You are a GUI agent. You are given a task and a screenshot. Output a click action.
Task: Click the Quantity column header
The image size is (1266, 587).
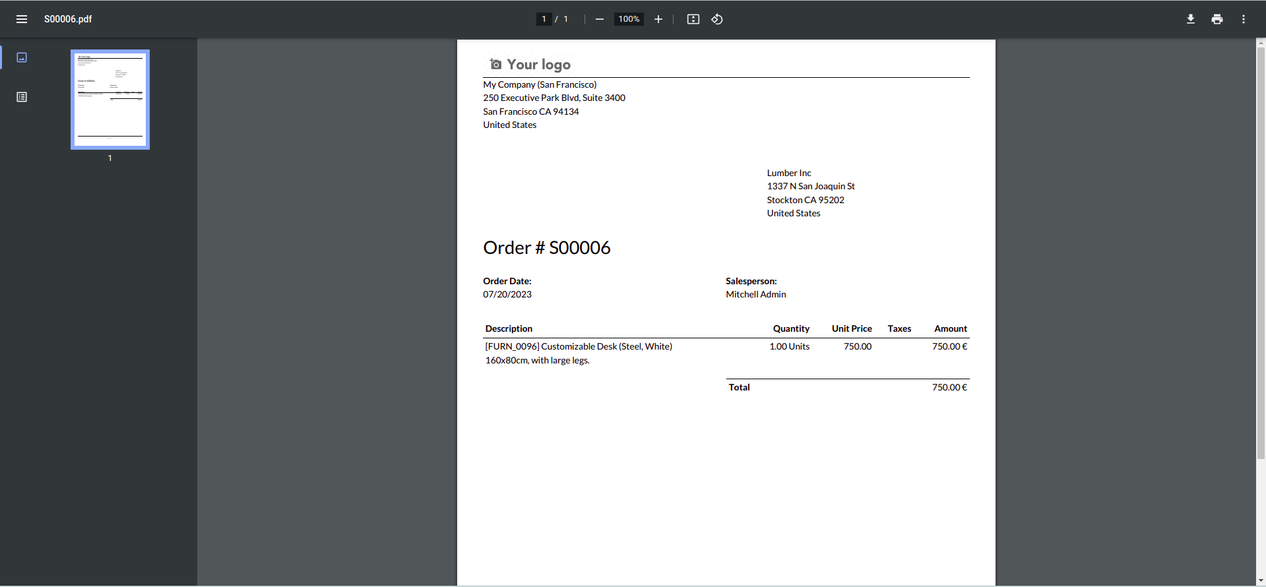(x=791, y=328)
